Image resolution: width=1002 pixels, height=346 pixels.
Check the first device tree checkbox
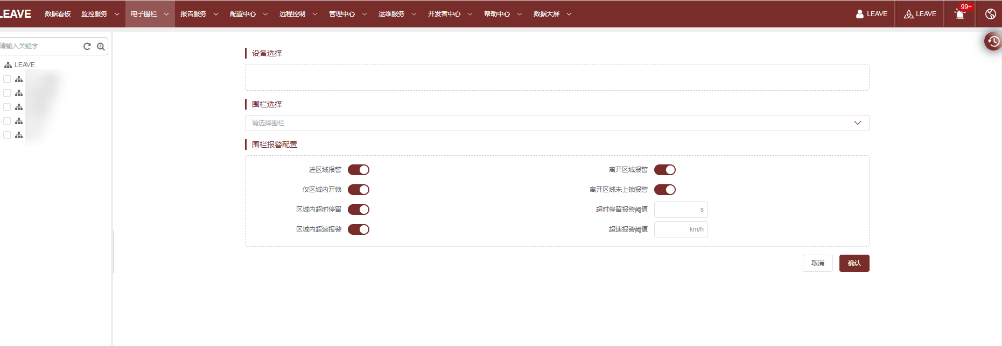point(7,79)
